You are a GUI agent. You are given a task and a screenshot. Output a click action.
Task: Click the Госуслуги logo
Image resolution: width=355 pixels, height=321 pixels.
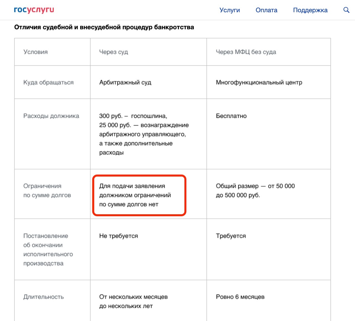(34, 10)
